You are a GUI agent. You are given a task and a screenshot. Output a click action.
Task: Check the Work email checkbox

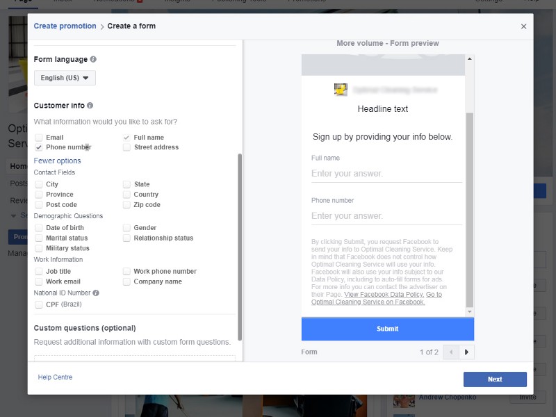click(39, 281)
